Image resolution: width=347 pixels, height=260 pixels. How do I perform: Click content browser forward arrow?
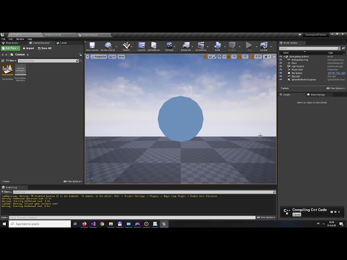6,55
